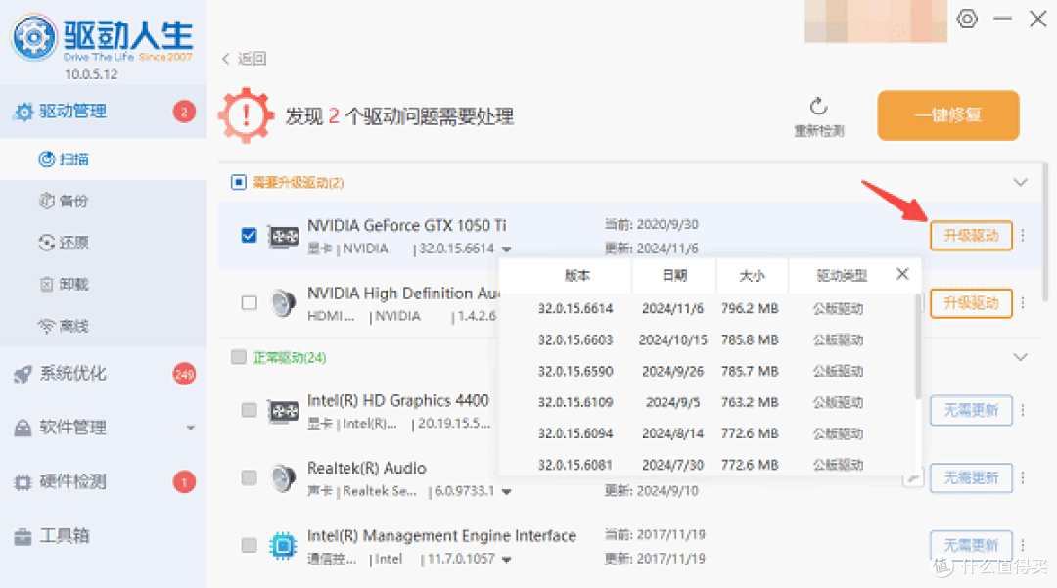Click 无需更新 for Intel Management Engine Interface
The width and height of the screenshot is (1057, 588).
[971, 544]
